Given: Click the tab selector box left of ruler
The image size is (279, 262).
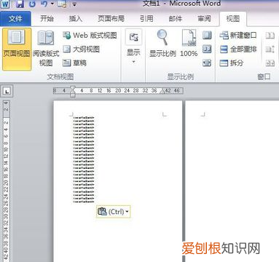Looking at the screenshot, I should tap(7, 92).
